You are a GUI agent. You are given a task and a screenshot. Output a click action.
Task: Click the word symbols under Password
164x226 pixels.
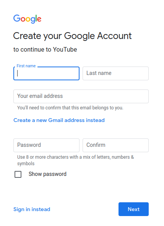tap(26, 164)
